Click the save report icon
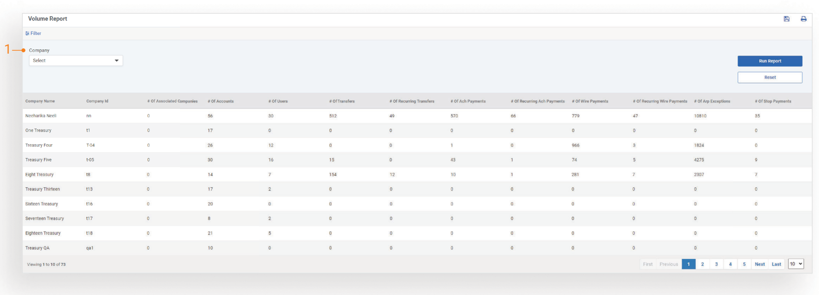 point(786,19)
